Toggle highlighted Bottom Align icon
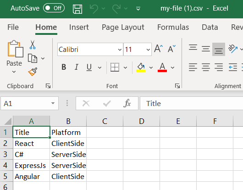The width and height of the screenshot is (243, 190). (x=219, y=49)
